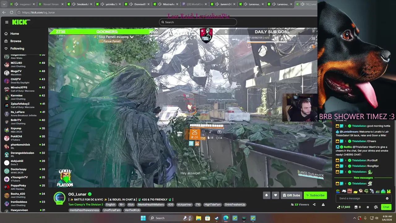Click the Gift Subs button

coord(291,195)
